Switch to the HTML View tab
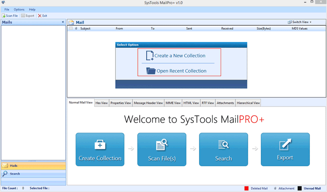The height and width of the screenshot is (192, 327). pos(191,103)
